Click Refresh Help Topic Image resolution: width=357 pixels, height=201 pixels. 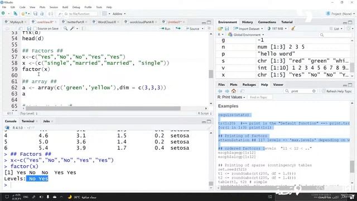pos(337,91)
